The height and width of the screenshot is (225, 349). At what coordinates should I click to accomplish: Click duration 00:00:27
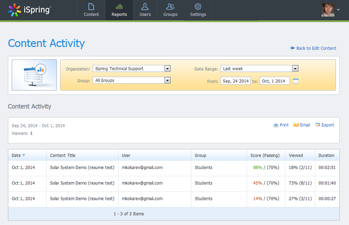click(327, 199)
